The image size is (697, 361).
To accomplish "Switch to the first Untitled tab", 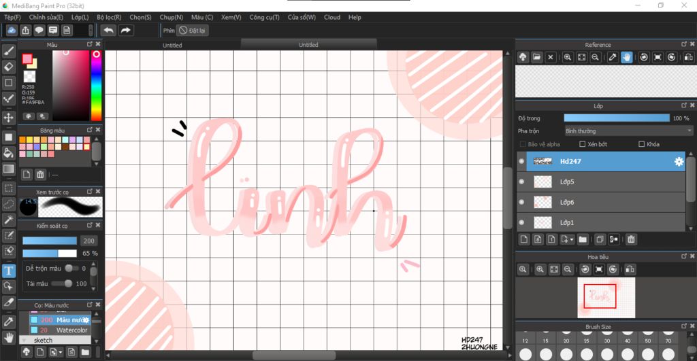I will (x=172, y=46).
